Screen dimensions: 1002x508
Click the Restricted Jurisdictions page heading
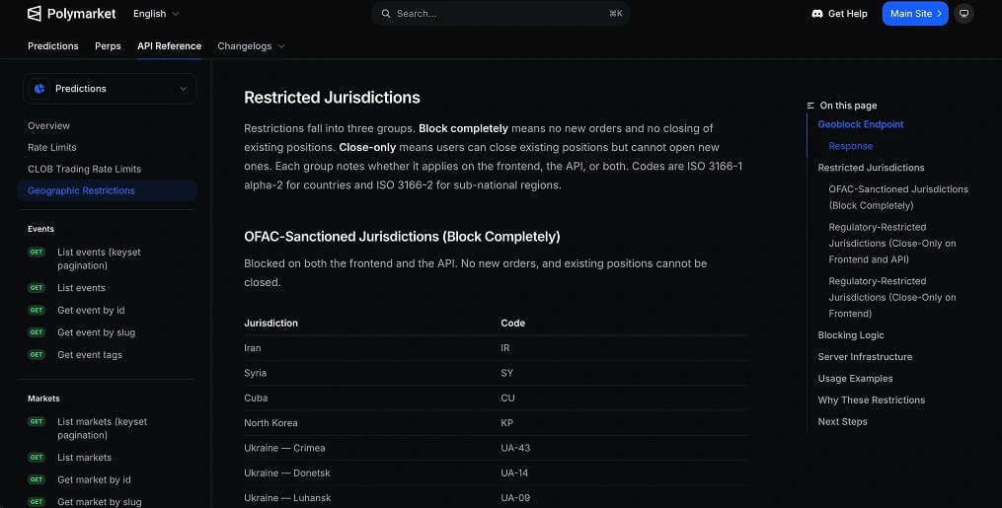(333, 98)
